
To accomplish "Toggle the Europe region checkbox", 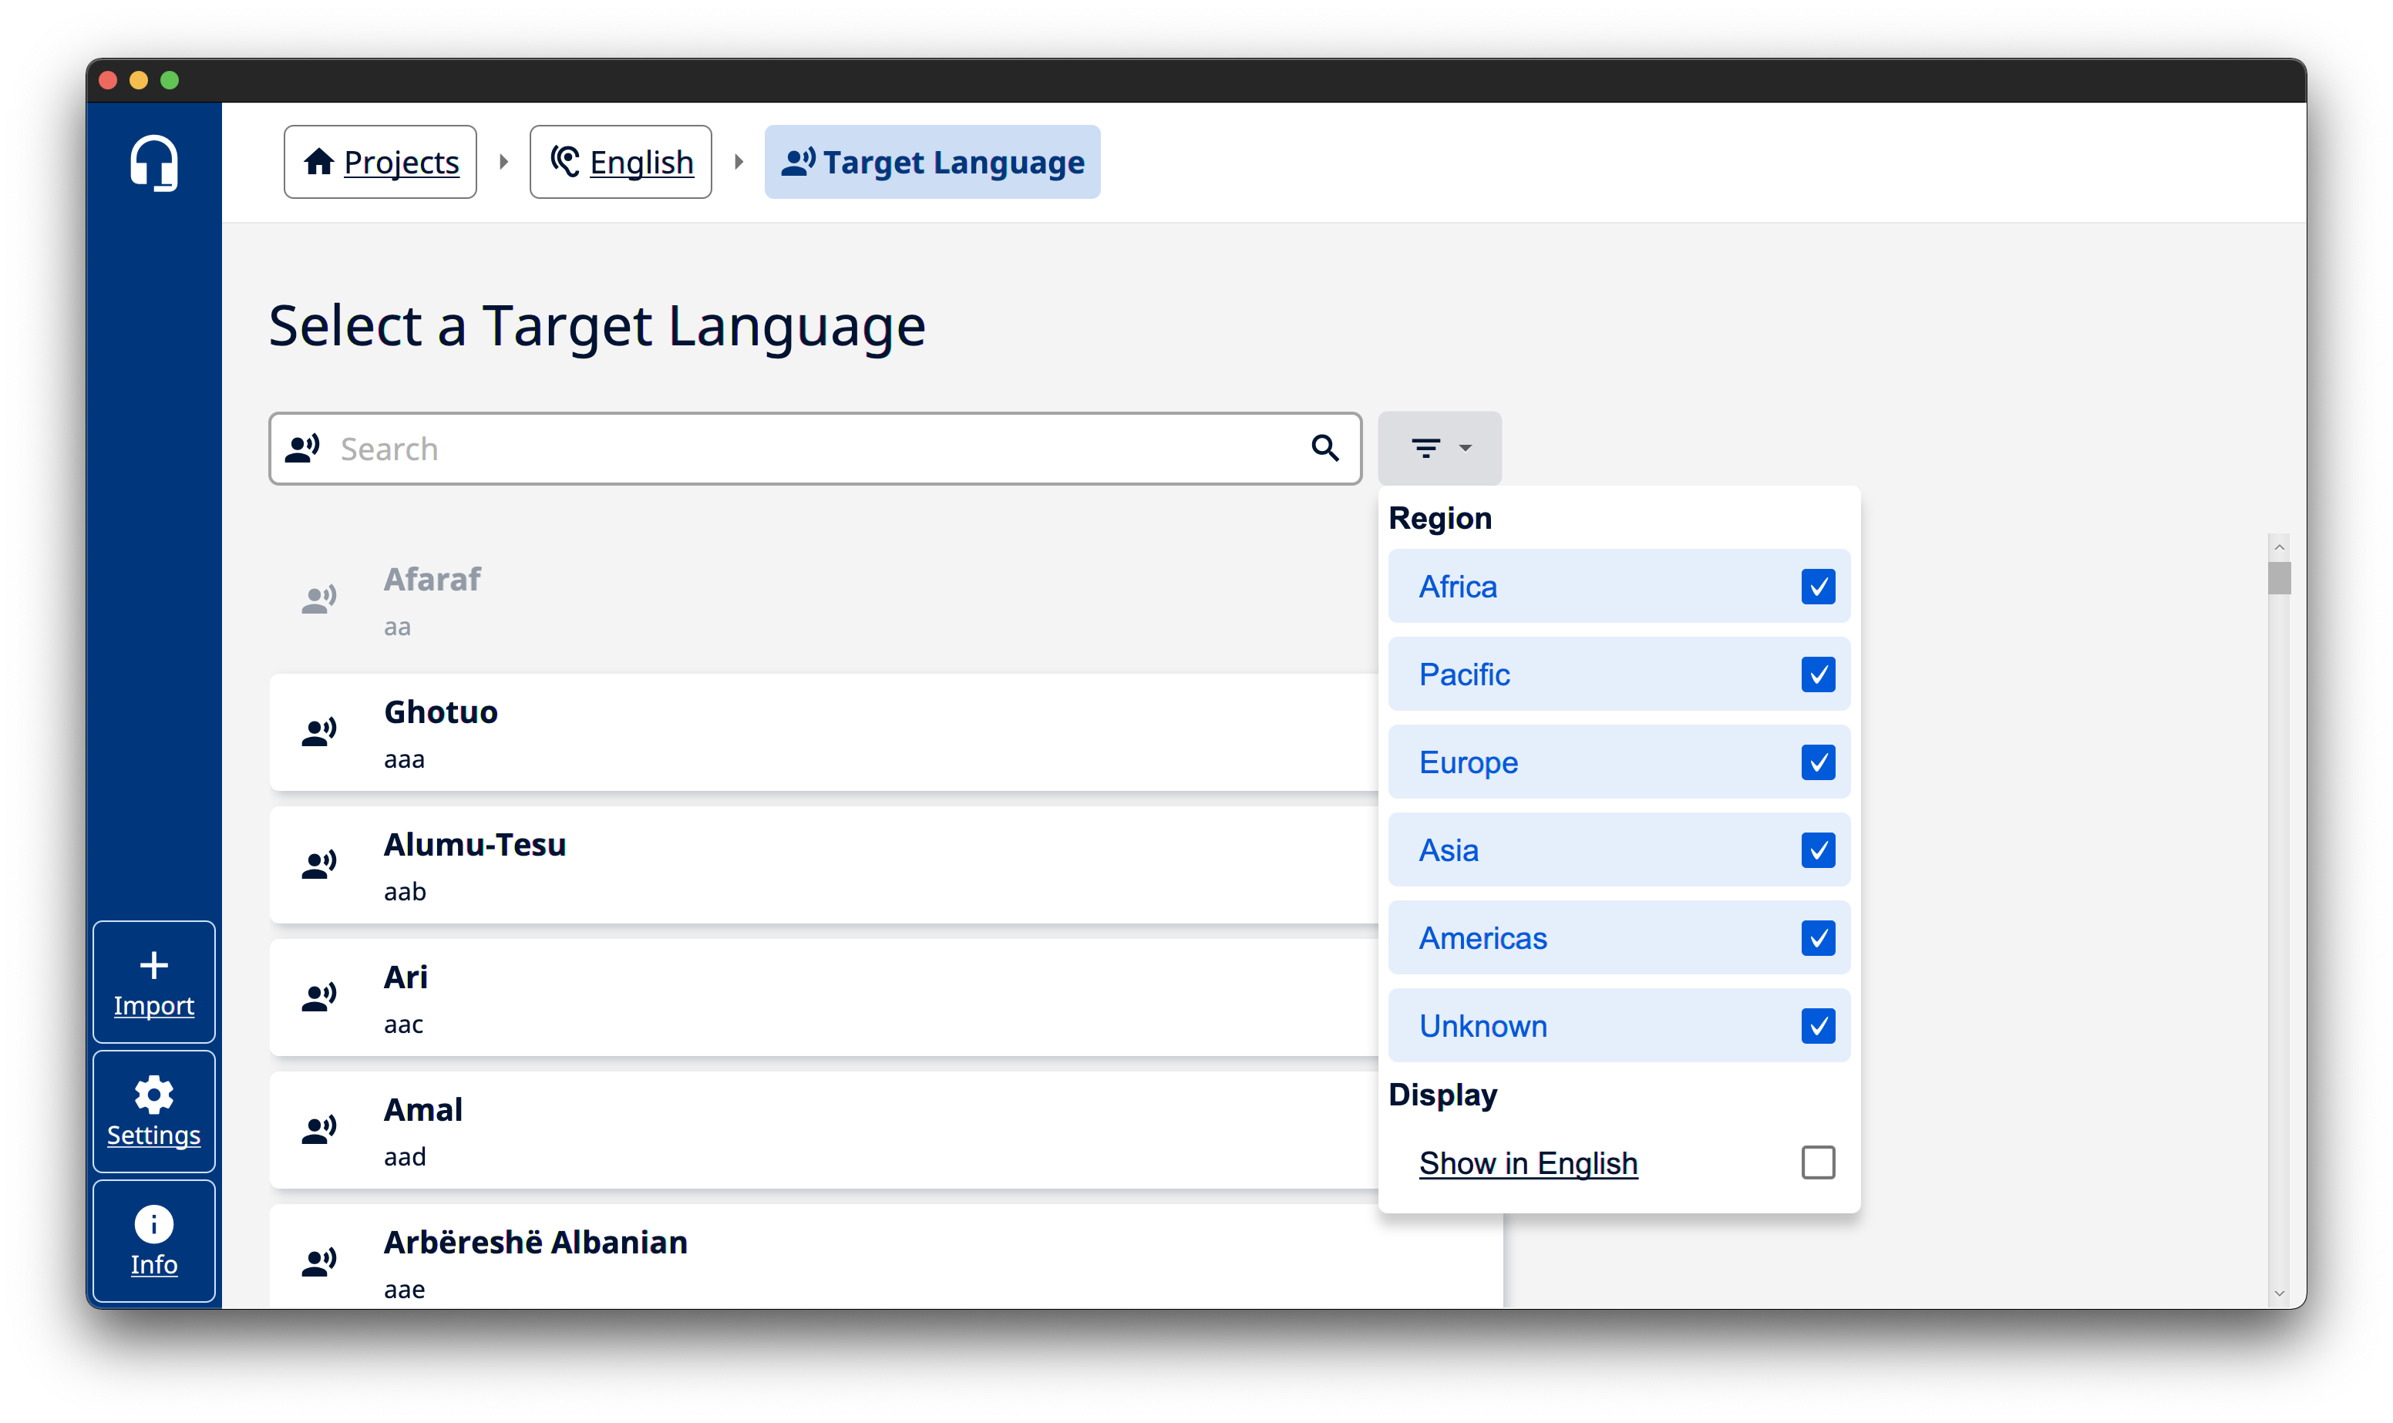I will point(1817,762).
